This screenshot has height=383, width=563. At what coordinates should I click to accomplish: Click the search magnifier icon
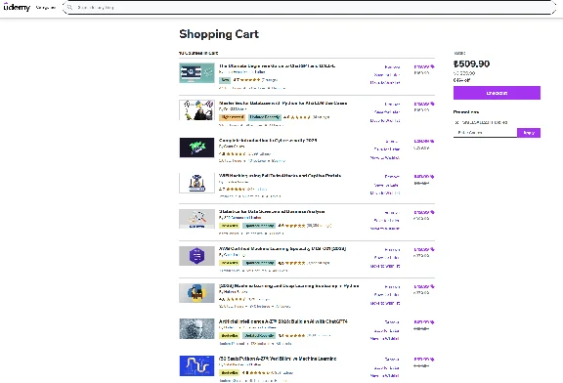(x=69, y=7)
